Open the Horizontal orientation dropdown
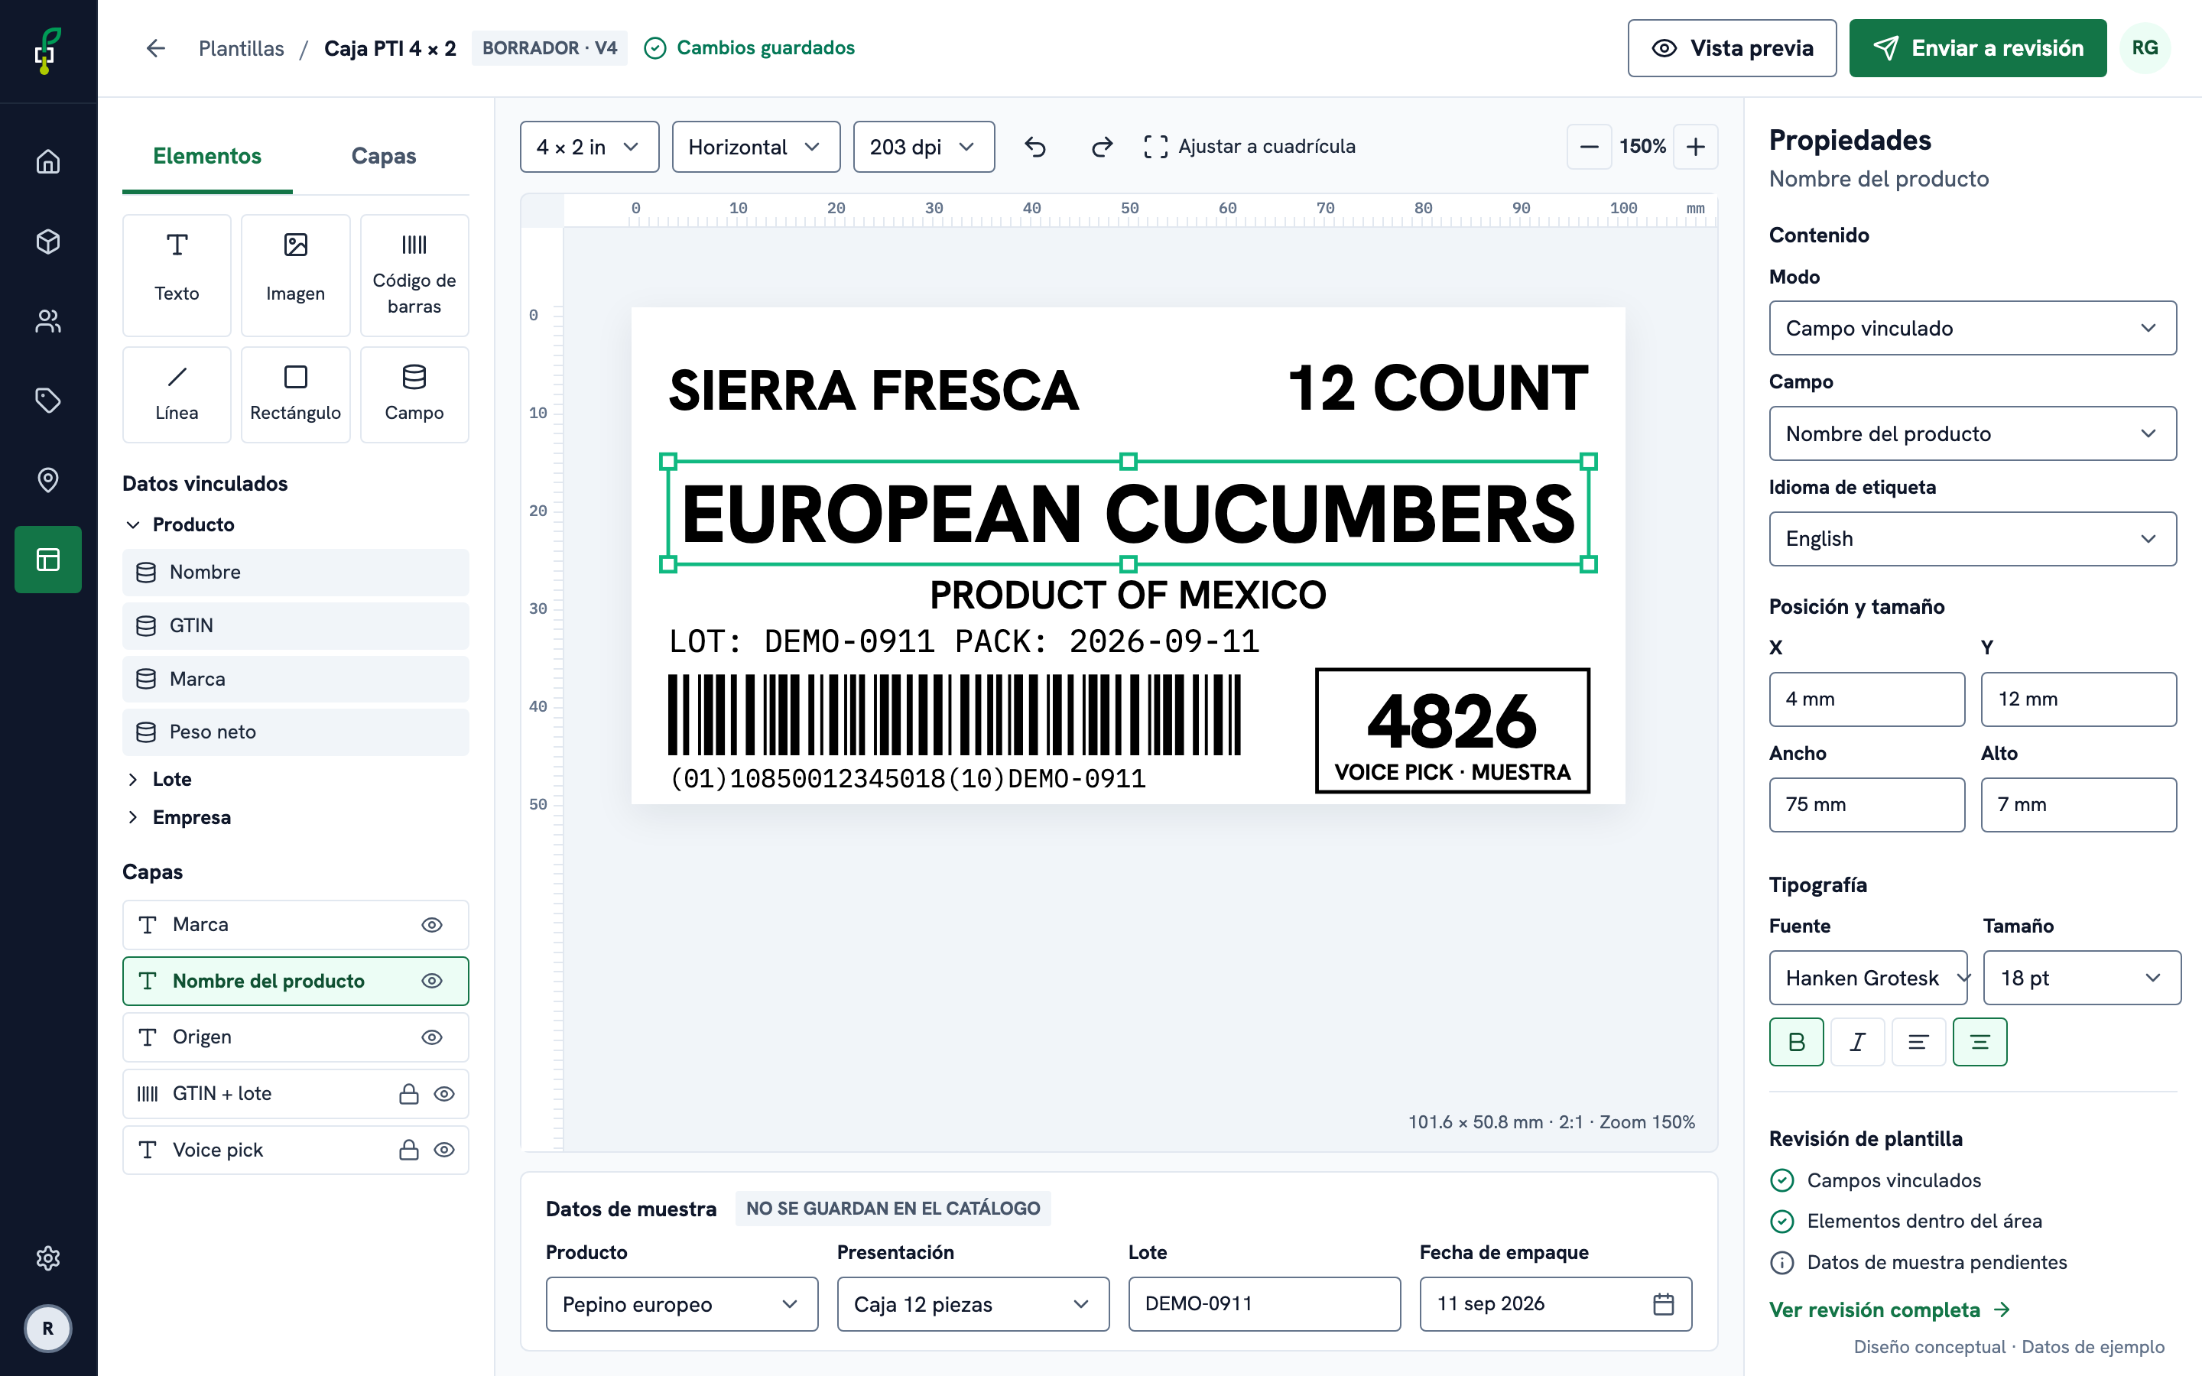 click(755, 147)
